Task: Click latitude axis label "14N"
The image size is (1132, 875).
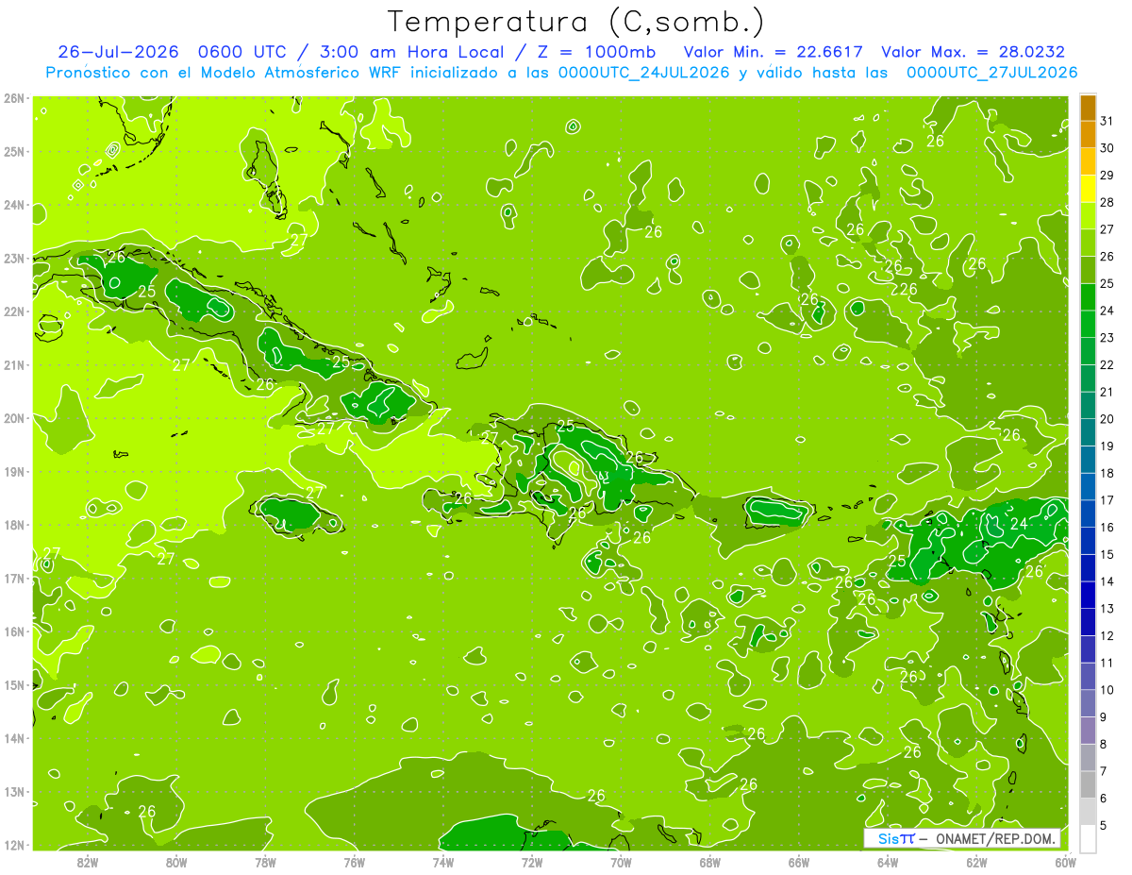Action: click(x=14, y=738)
